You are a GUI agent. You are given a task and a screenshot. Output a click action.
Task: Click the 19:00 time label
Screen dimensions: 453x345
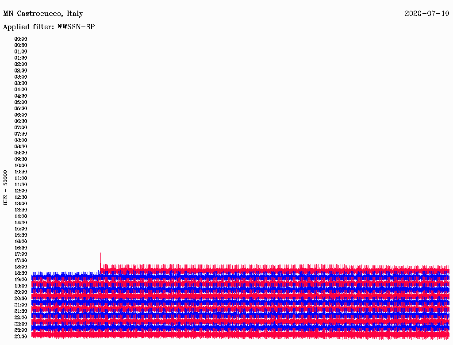21,280
